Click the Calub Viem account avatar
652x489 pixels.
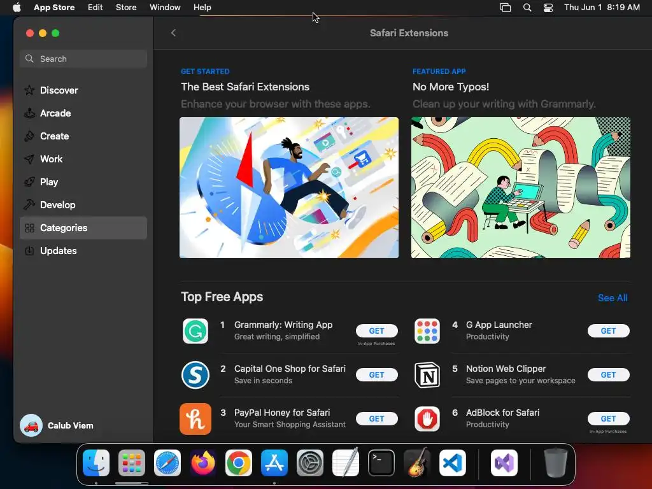pyautogui.click(x=31, y=425)
